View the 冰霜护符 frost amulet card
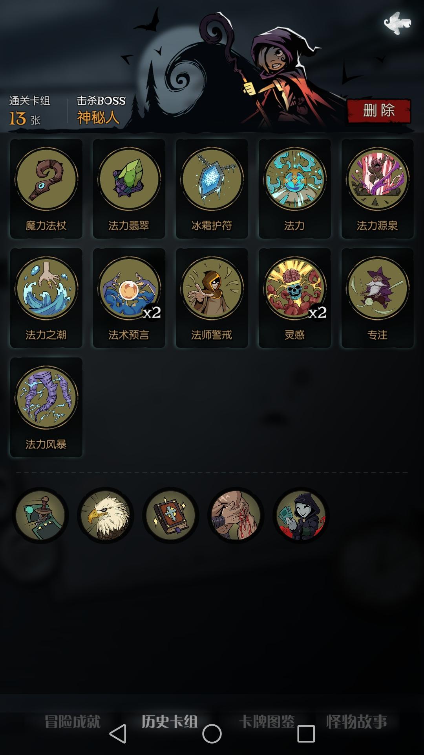The image size is (424, 755). [212, 189]
